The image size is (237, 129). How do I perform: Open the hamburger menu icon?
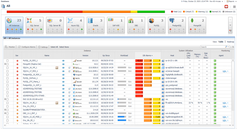(234, 7)
